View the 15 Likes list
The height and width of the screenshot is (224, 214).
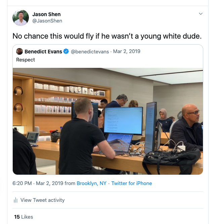24,217
